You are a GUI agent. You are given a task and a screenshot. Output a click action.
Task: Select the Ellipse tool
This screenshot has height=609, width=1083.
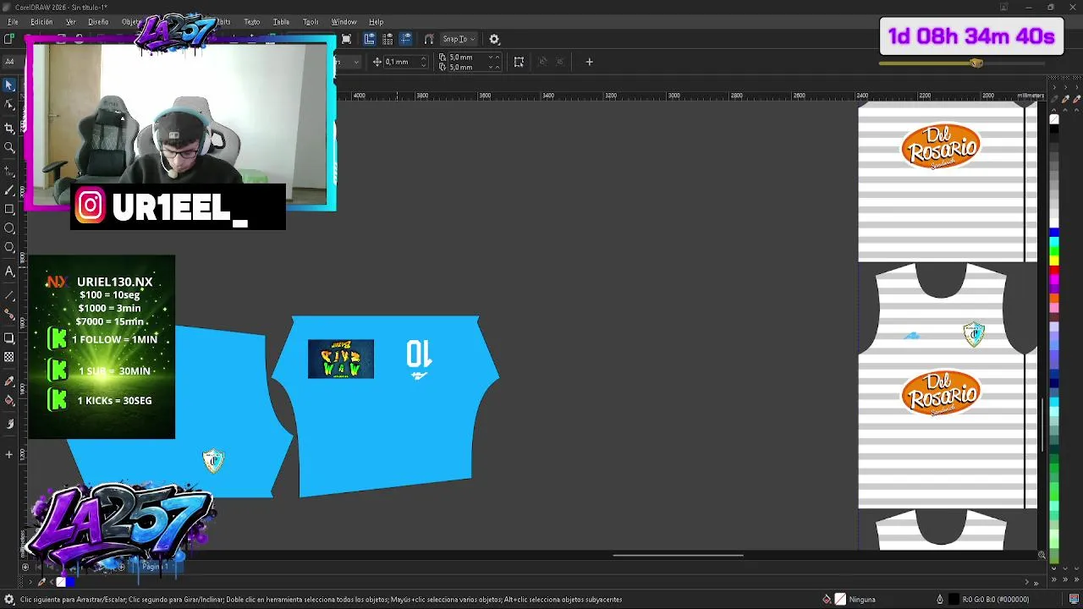[9, 228]
